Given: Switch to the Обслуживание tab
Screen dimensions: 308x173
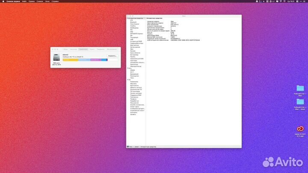Looking at the screenshot, I should (112, 50).
